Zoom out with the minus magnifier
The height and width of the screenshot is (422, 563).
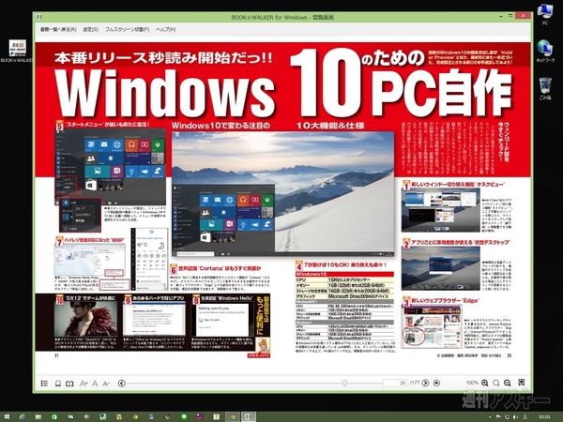point(507,383)
